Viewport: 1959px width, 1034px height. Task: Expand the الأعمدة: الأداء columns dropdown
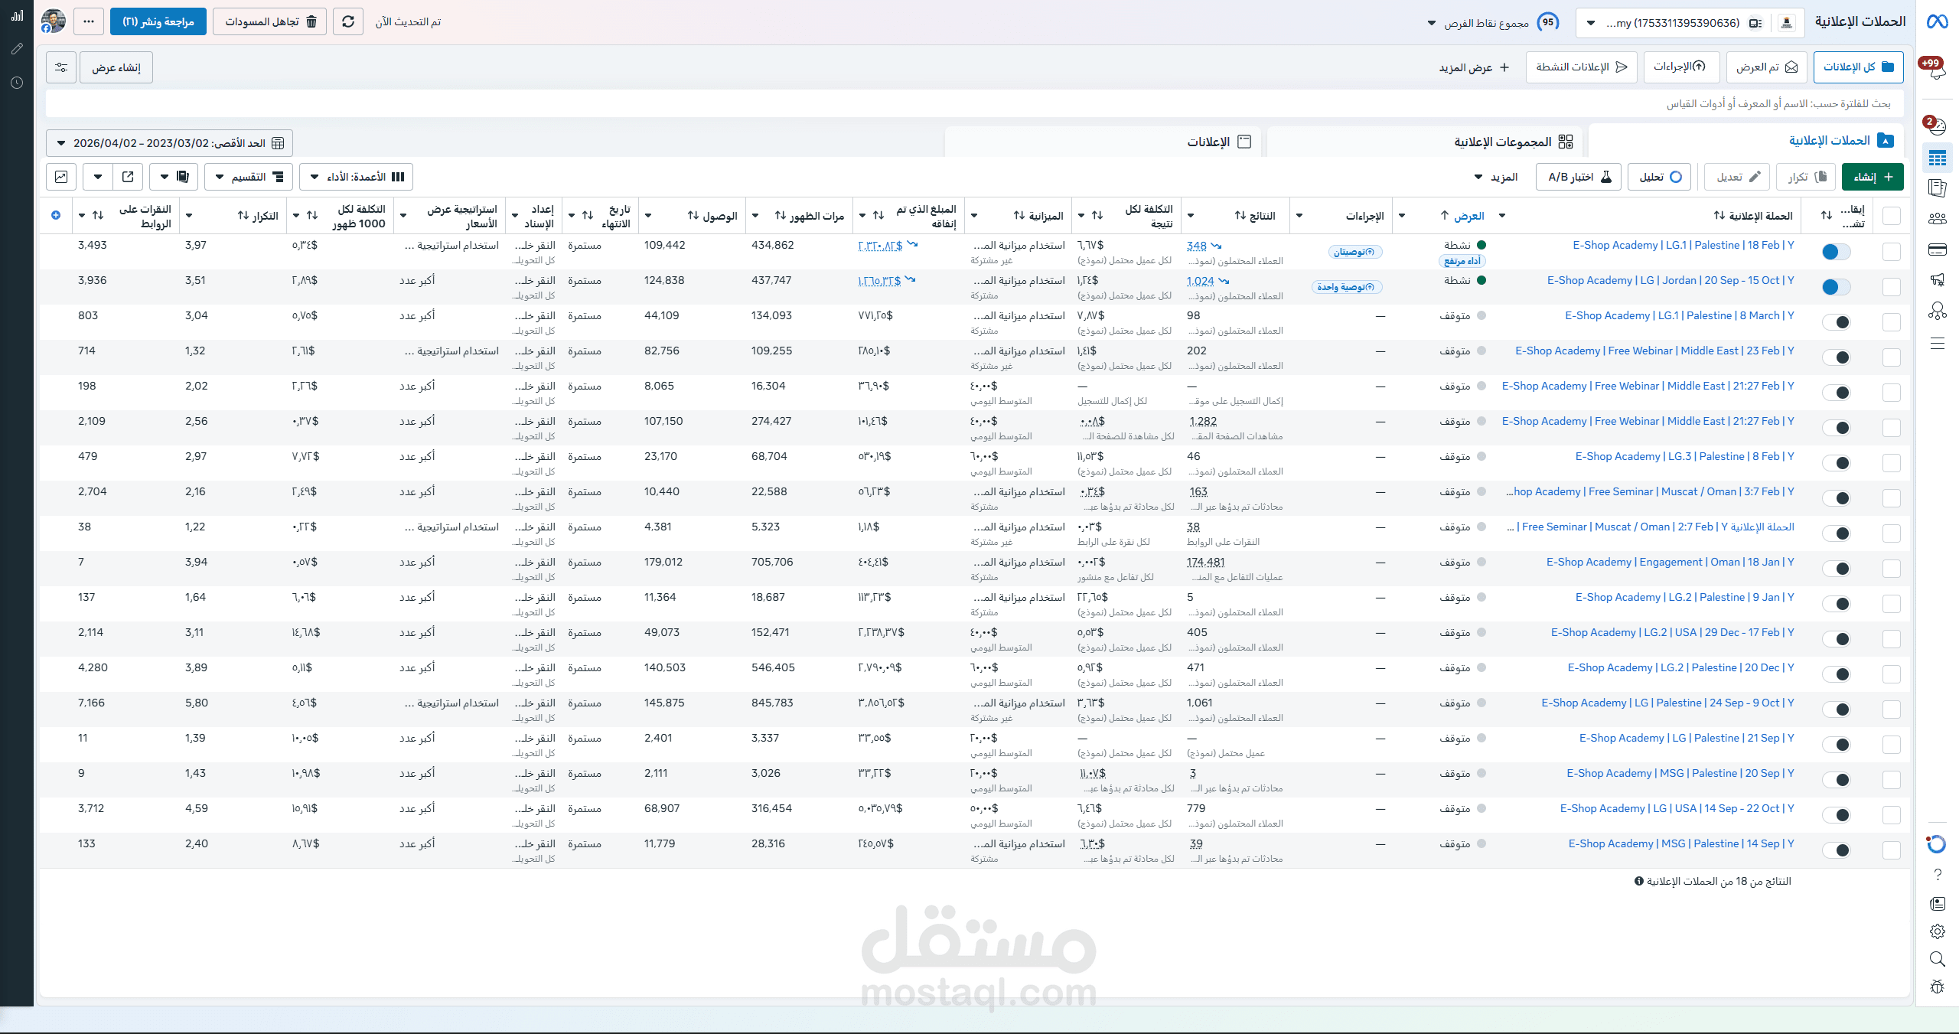click(356, 177)
